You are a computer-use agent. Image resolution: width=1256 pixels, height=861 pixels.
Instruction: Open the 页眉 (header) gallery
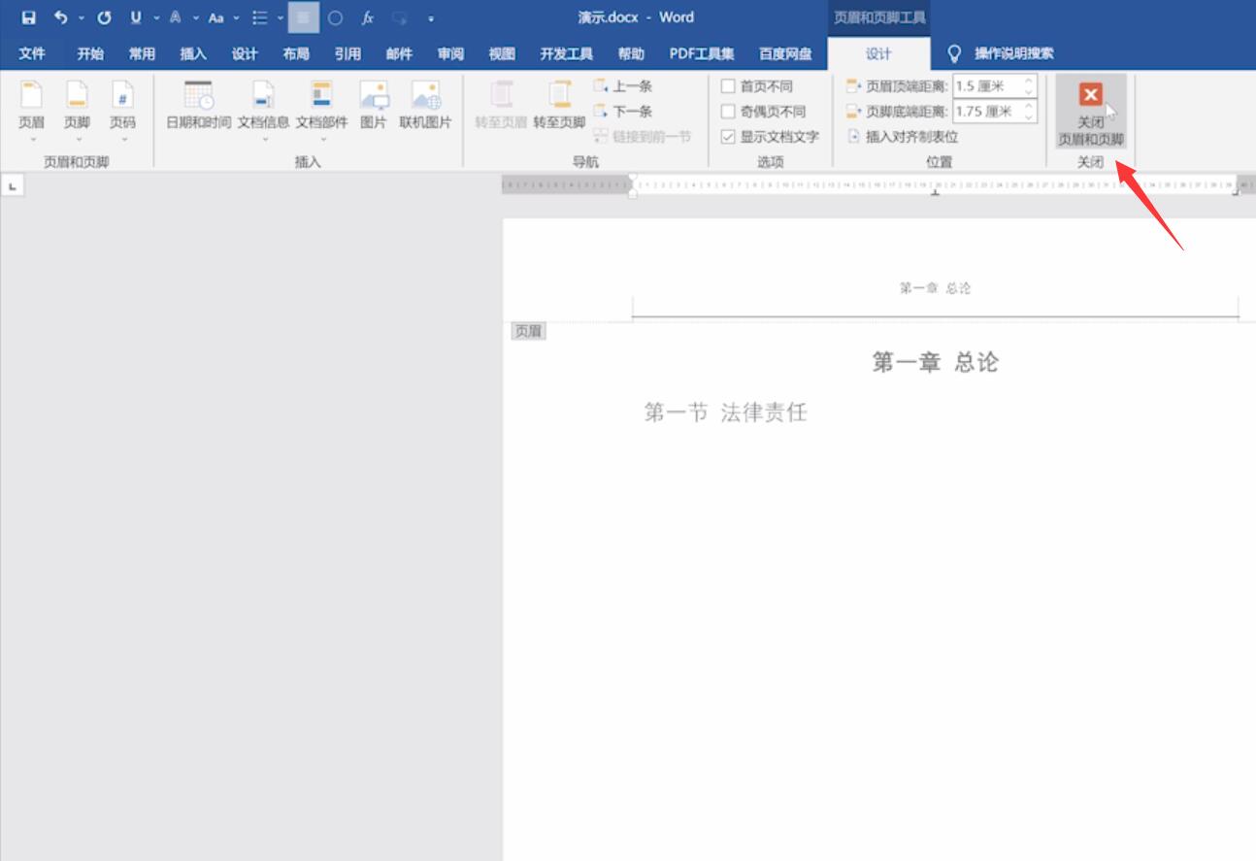click(31, 110)
